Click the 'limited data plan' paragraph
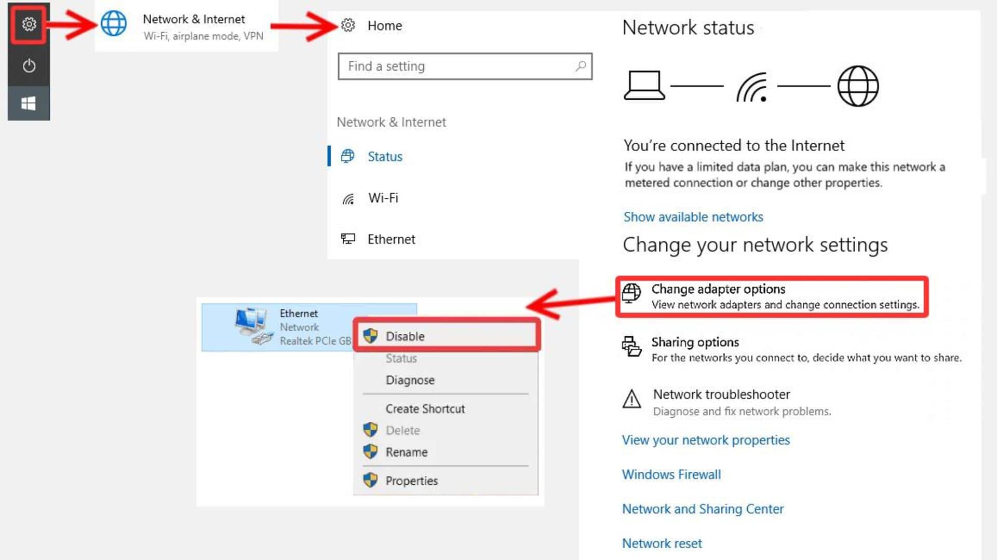The height and width of the screenshot is (560, 997). tap(785, 174)
